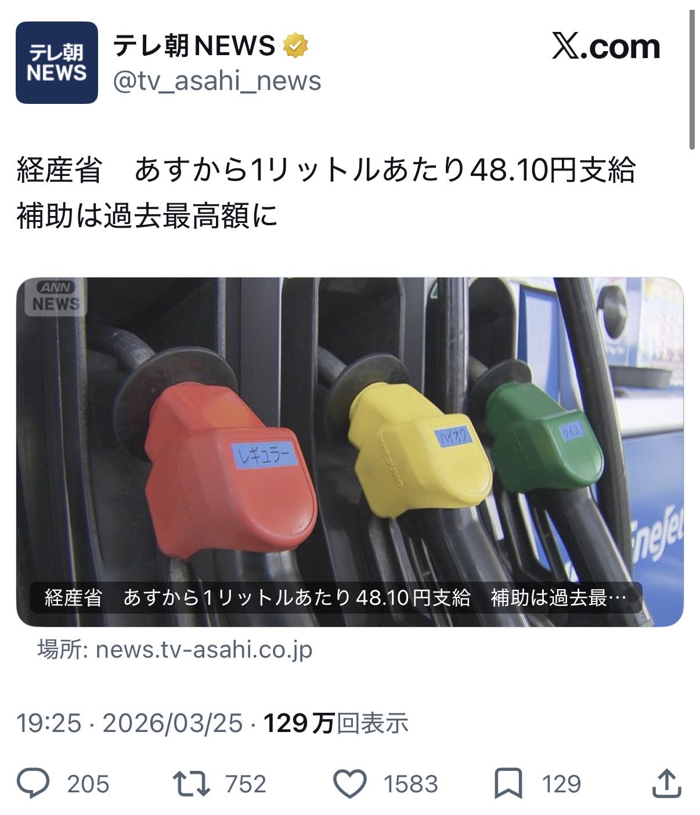Viewport: 700px width, 815px height.
Task: View the 129万回表示 view count
Action: 337,723
